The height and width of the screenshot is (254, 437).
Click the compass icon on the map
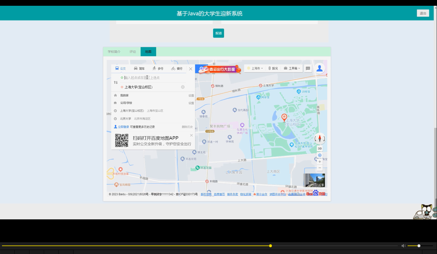(320, 139)
